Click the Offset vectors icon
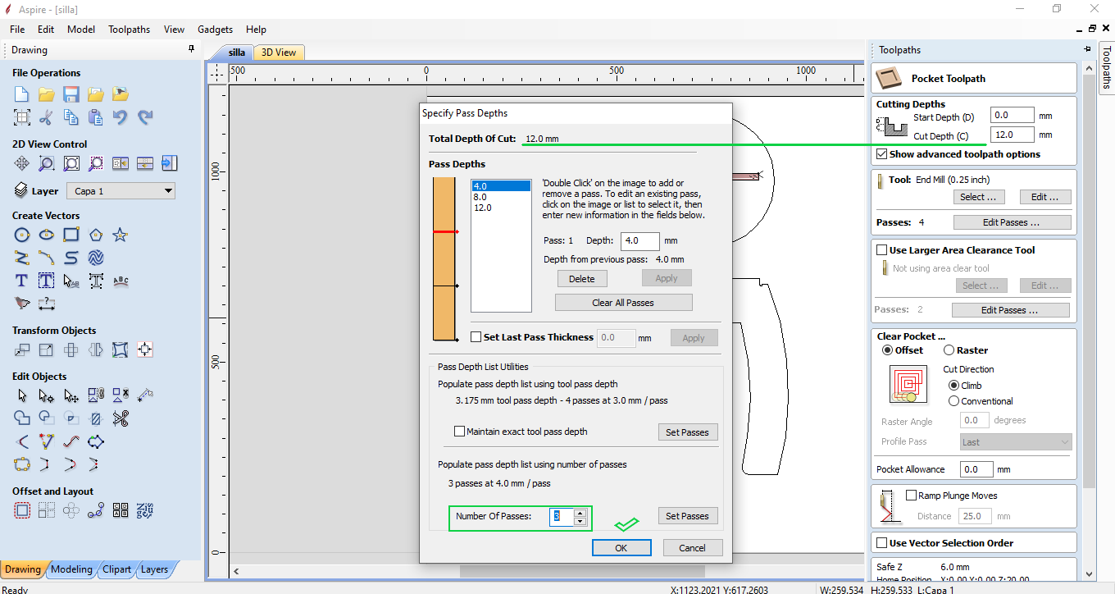Viewport: 1115px width, 594px height. (x=22, y=510)
